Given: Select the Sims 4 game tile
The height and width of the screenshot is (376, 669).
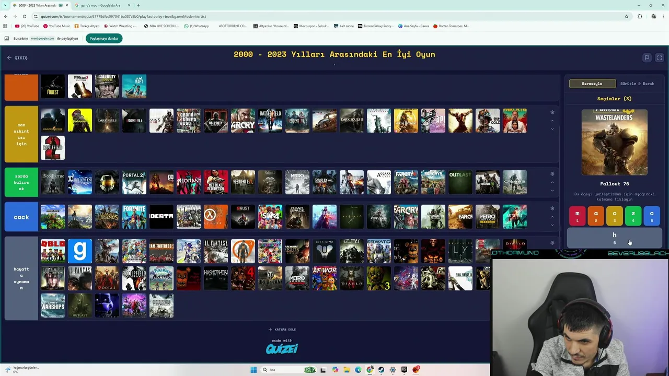Looking at the screenshot, I should pos(270,217).
